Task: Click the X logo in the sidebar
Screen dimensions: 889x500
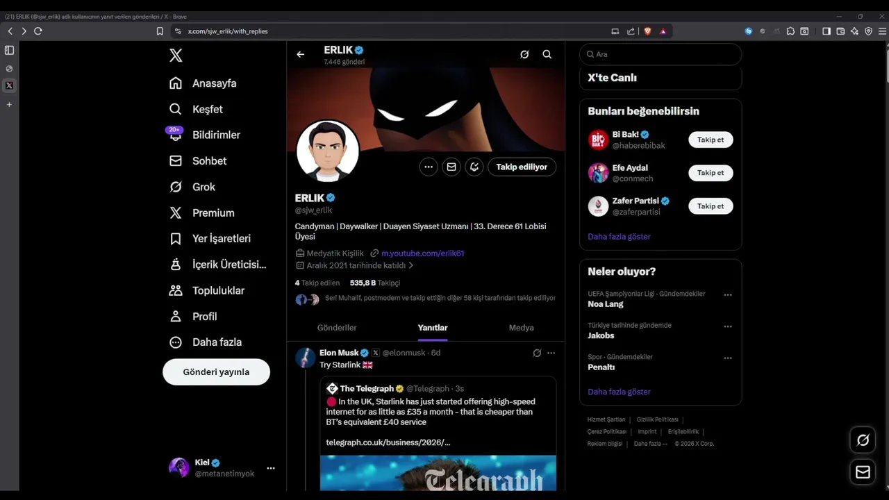Action: tap(176, 56)
